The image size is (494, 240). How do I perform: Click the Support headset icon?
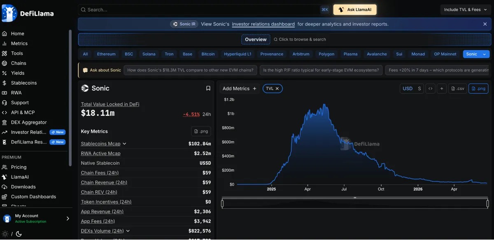(5, 103)
